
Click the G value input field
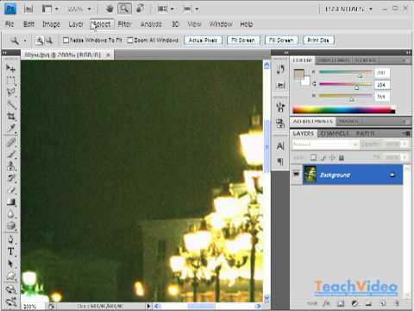coord(382,85)
